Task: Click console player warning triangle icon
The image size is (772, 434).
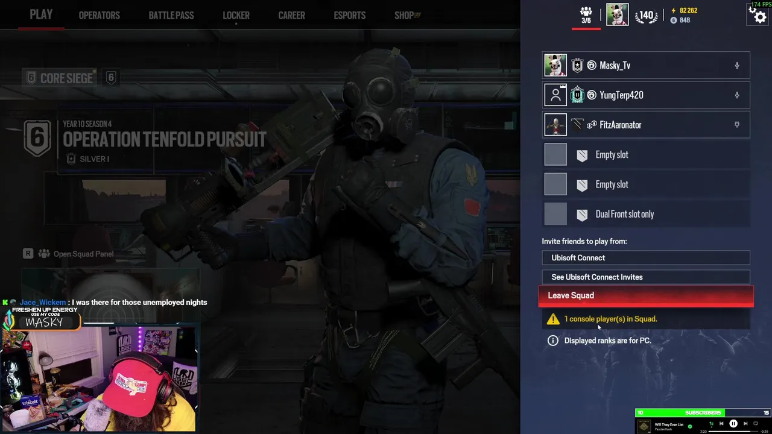Action: 553,319
